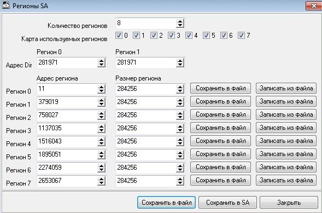This screenshot has width=322, height=213.
Task: Toggle region 3 checkbox in region map
Action: pos(171,36)
